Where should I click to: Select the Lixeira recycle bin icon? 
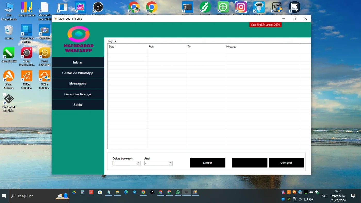pyautogui.click(x=9, y=32)
